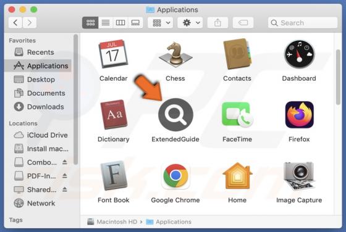Open the Calendar app icon
The height and width of the screenshot is (232, 346).
click(x=114, y=54)
